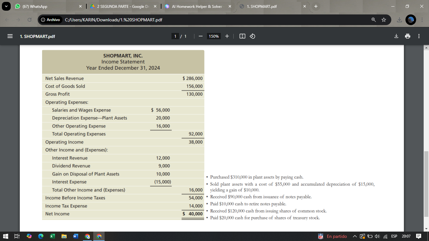
Task: Open the tab search dropdown arrow
Action: [x=7, y=6]
